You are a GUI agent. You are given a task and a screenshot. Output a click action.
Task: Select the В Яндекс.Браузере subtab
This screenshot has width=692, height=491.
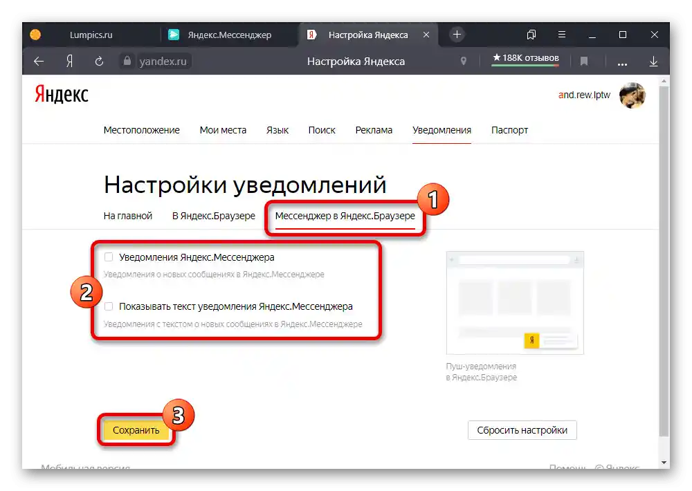[214, 216]
